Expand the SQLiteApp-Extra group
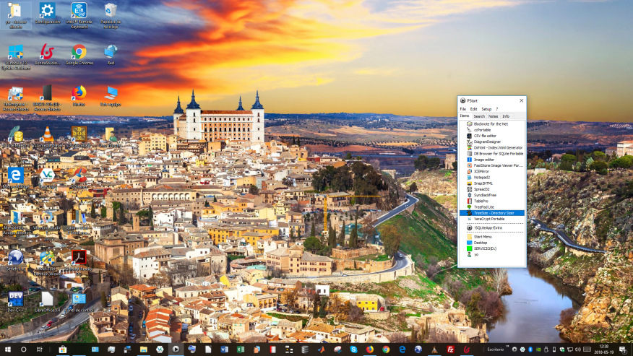Image resolution: width=633 pixels, height=356 pixels. [488, 227]
